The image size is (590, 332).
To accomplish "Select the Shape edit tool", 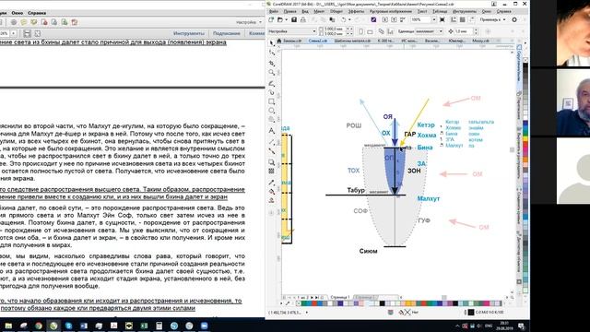I will 272,53.
